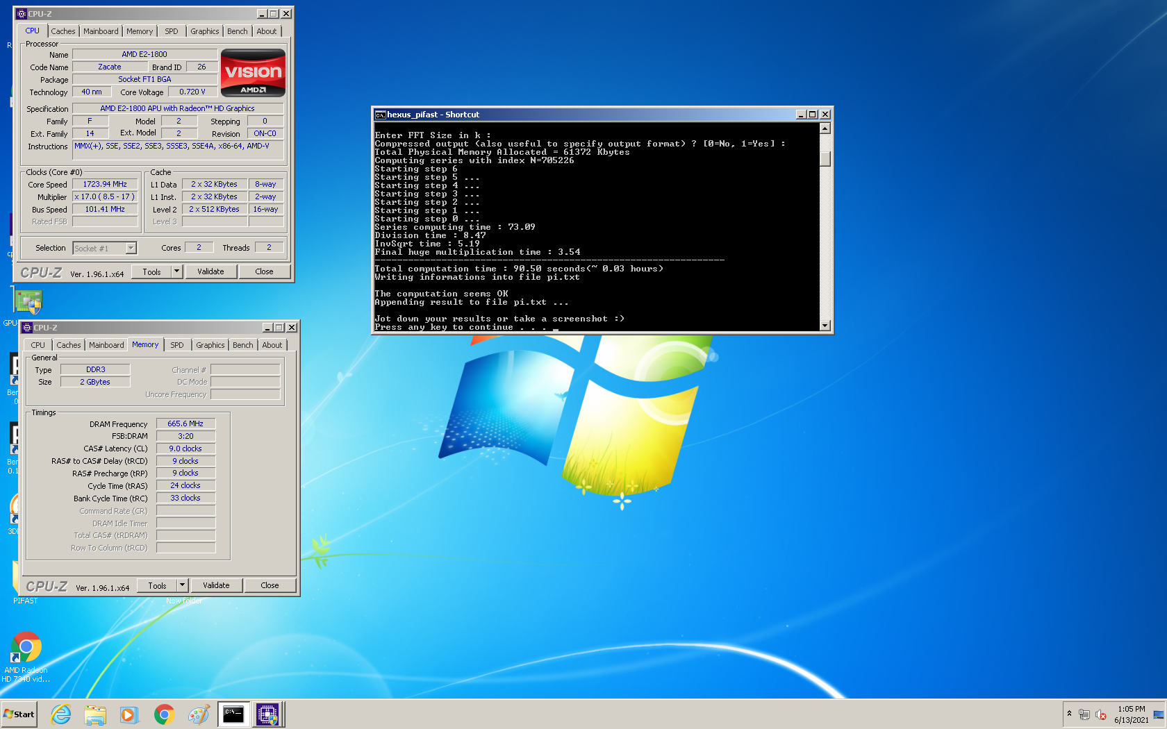Viewport: 1167px width, 729px height.
Task: Open the network tray icon
Action: (1084, 714)
